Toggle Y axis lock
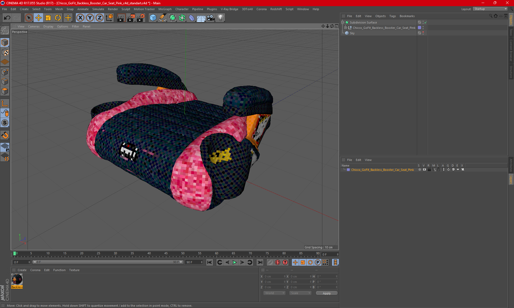This screenshot has height=308, width=514. (90, 18)
